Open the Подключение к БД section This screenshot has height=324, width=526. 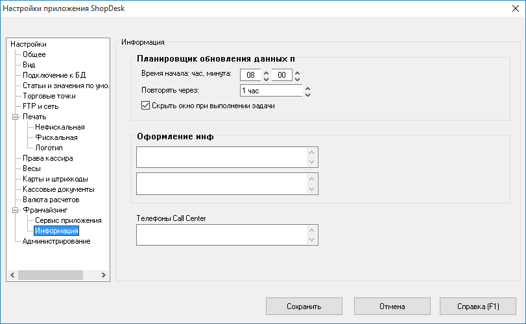(x=54, y=75)
